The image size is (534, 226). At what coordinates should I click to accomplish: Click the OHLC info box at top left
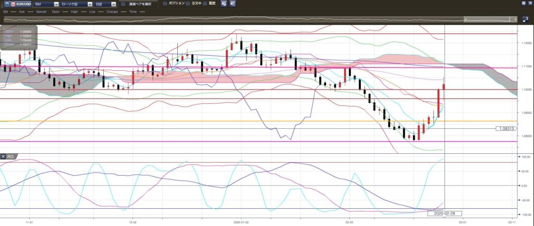[x=19, y=37]
